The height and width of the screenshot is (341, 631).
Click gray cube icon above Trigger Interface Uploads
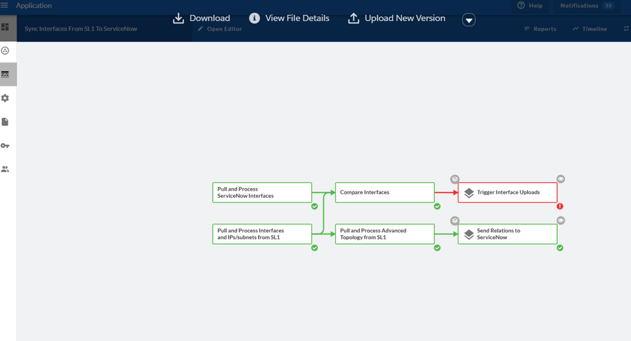pos(455,179)
